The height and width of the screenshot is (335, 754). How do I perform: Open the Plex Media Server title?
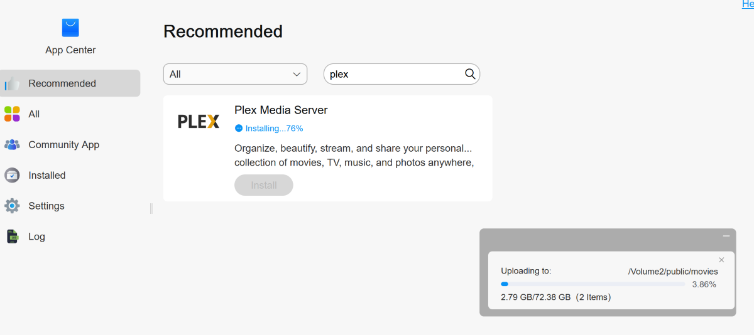281,110
